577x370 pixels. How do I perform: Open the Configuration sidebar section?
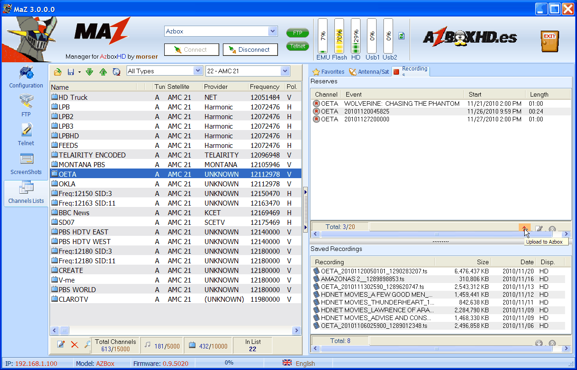click(x=26, y=78)
